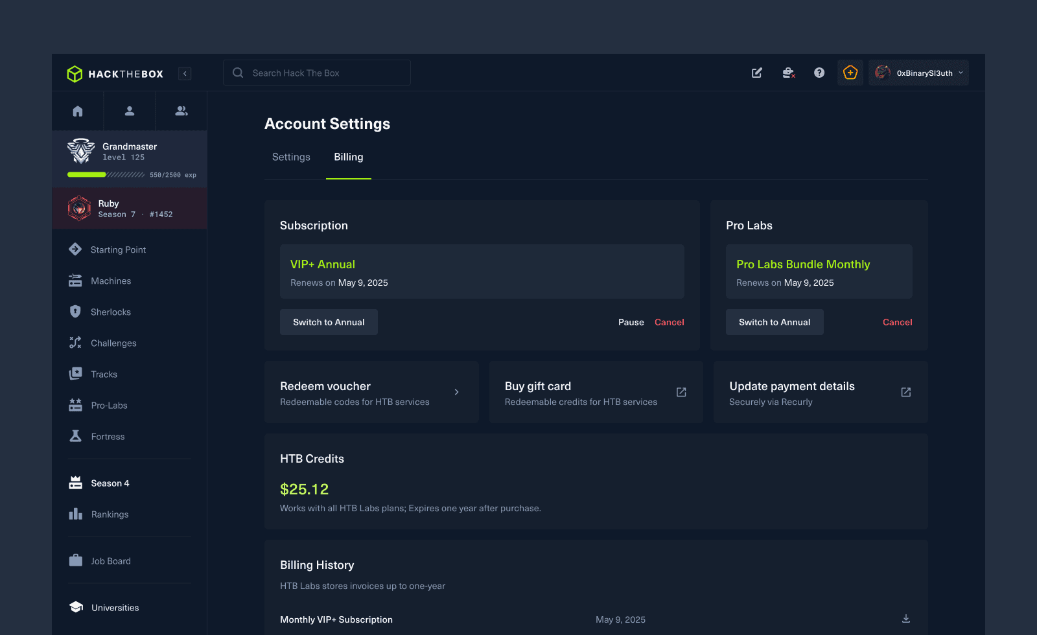This screenshot has width=1037, height=635.
Task: Pause the VIP+ subscription
Action: click(x=631, y=322)
